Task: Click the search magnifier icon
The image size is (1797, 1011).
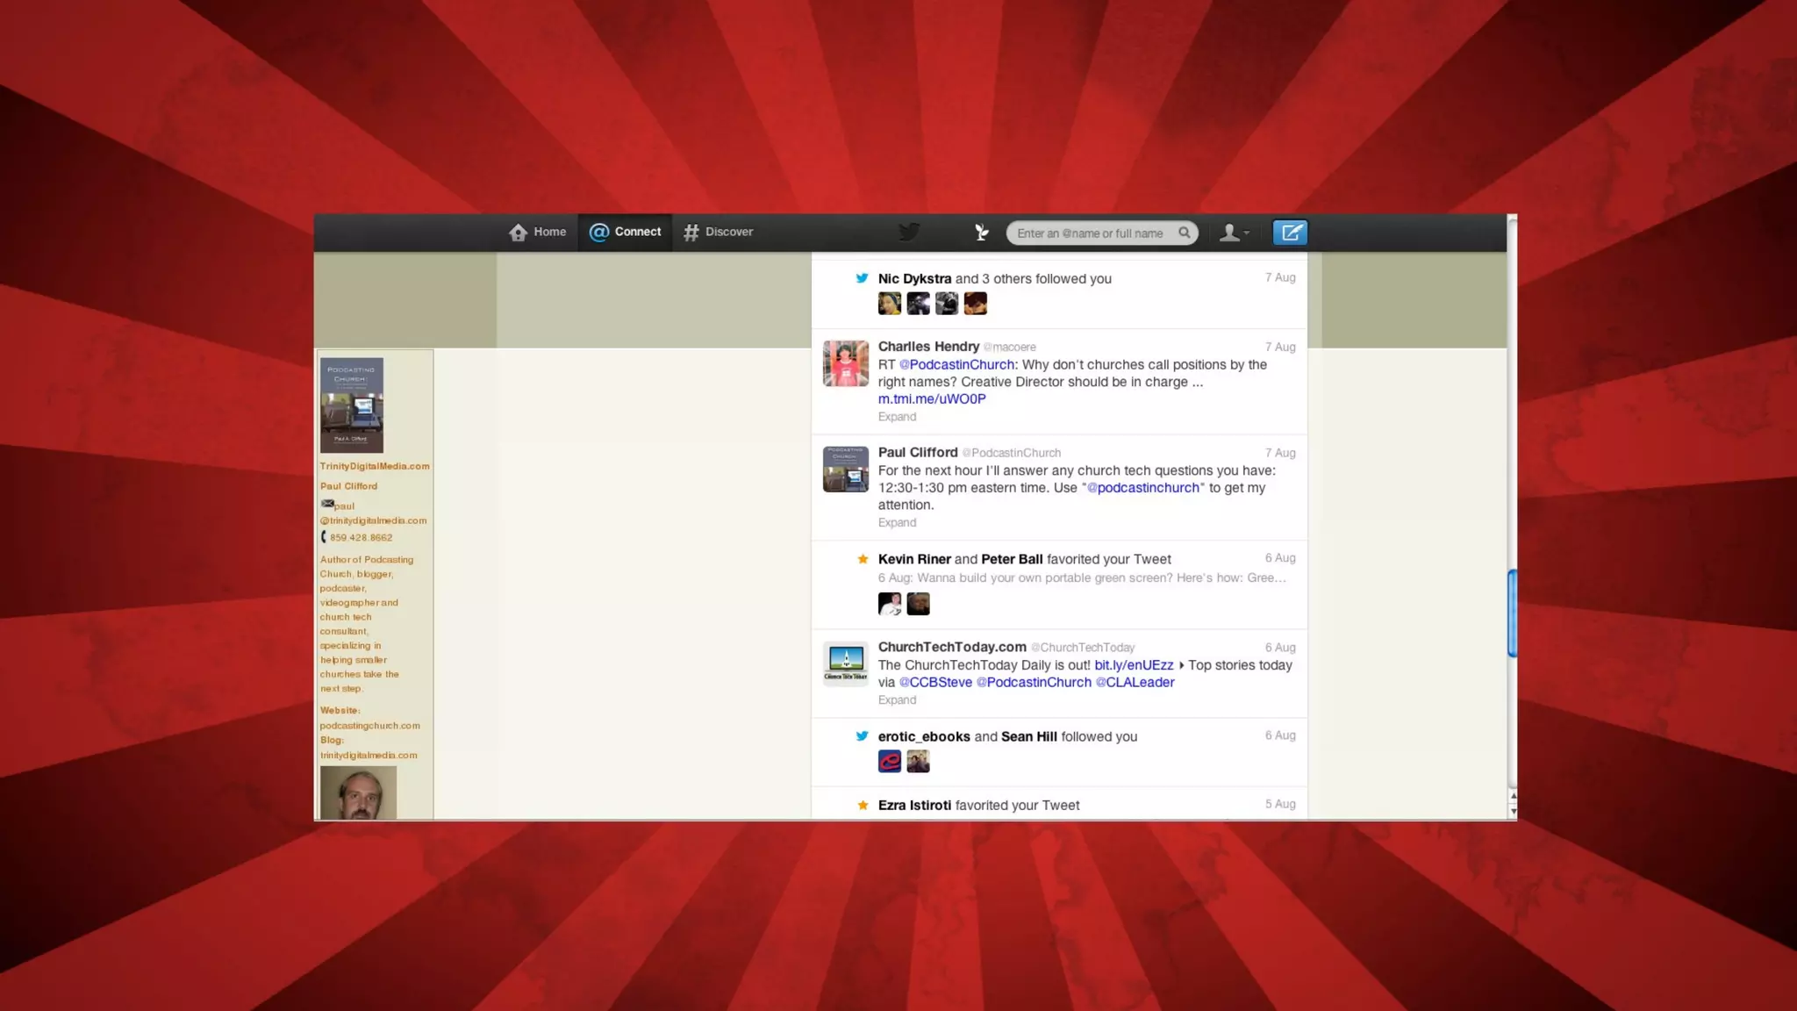Action: point(1185,233)
